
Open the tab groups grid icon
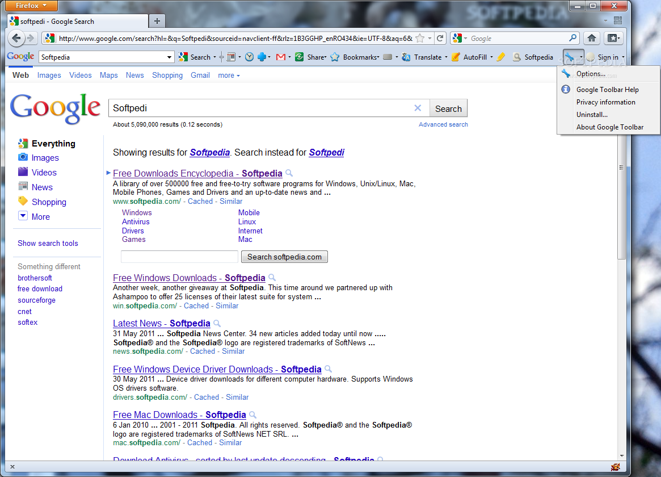pos(618,20)
